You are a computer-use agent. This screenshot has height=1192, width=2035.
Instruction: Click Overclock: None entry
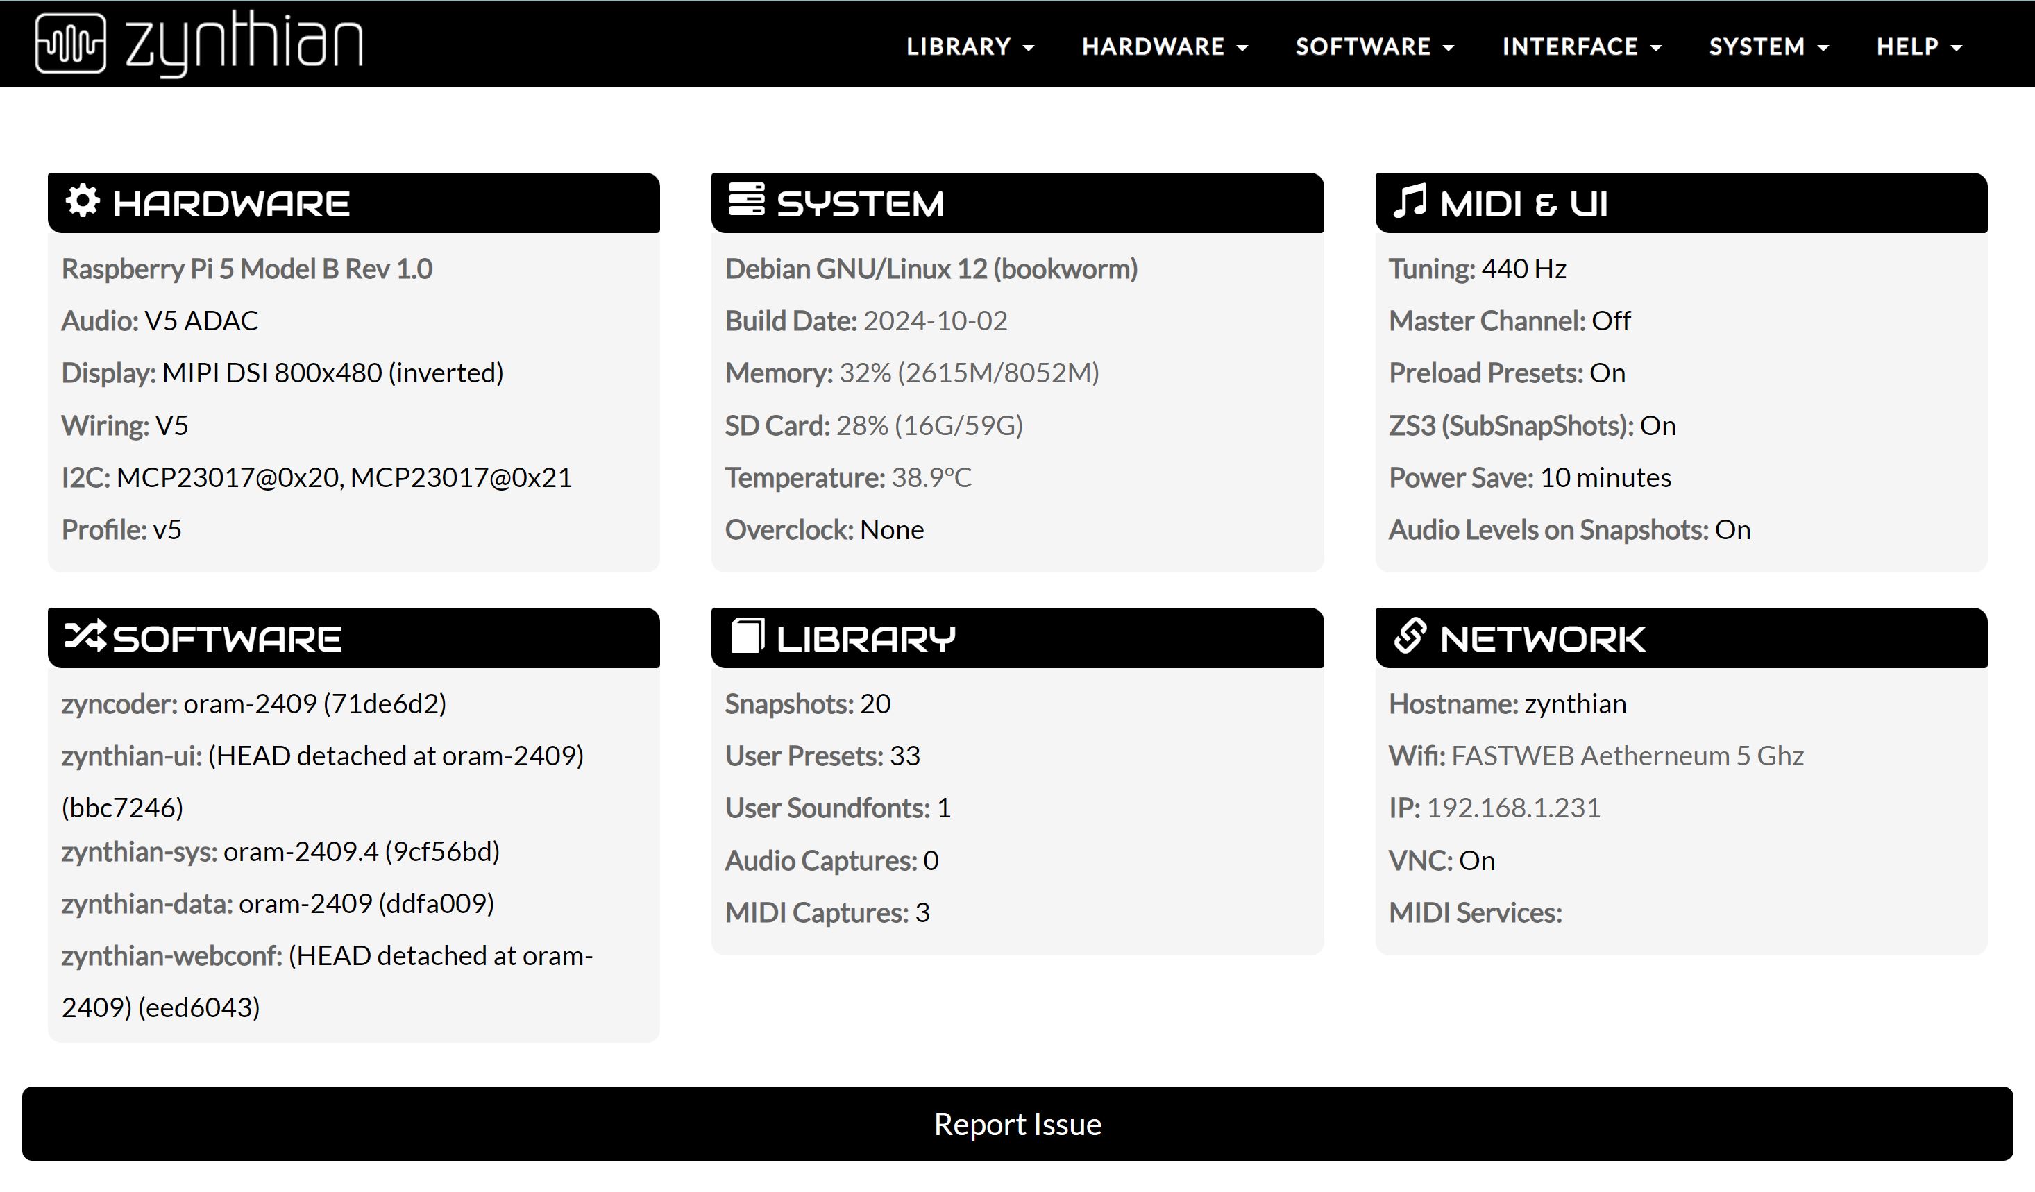pos(825,529)
